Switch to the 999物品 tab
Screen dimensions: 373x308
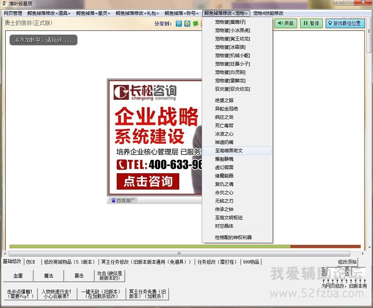[x=251, y=262]
